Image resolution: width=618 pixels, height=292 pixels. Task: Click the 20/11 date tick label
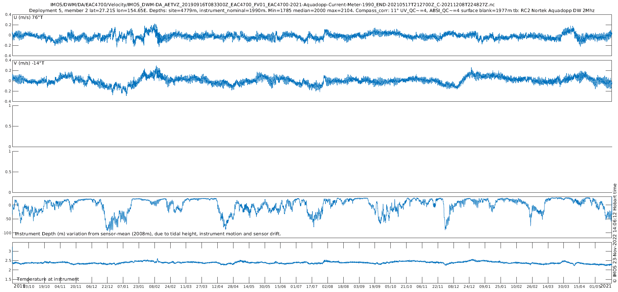tap(76, 287)
